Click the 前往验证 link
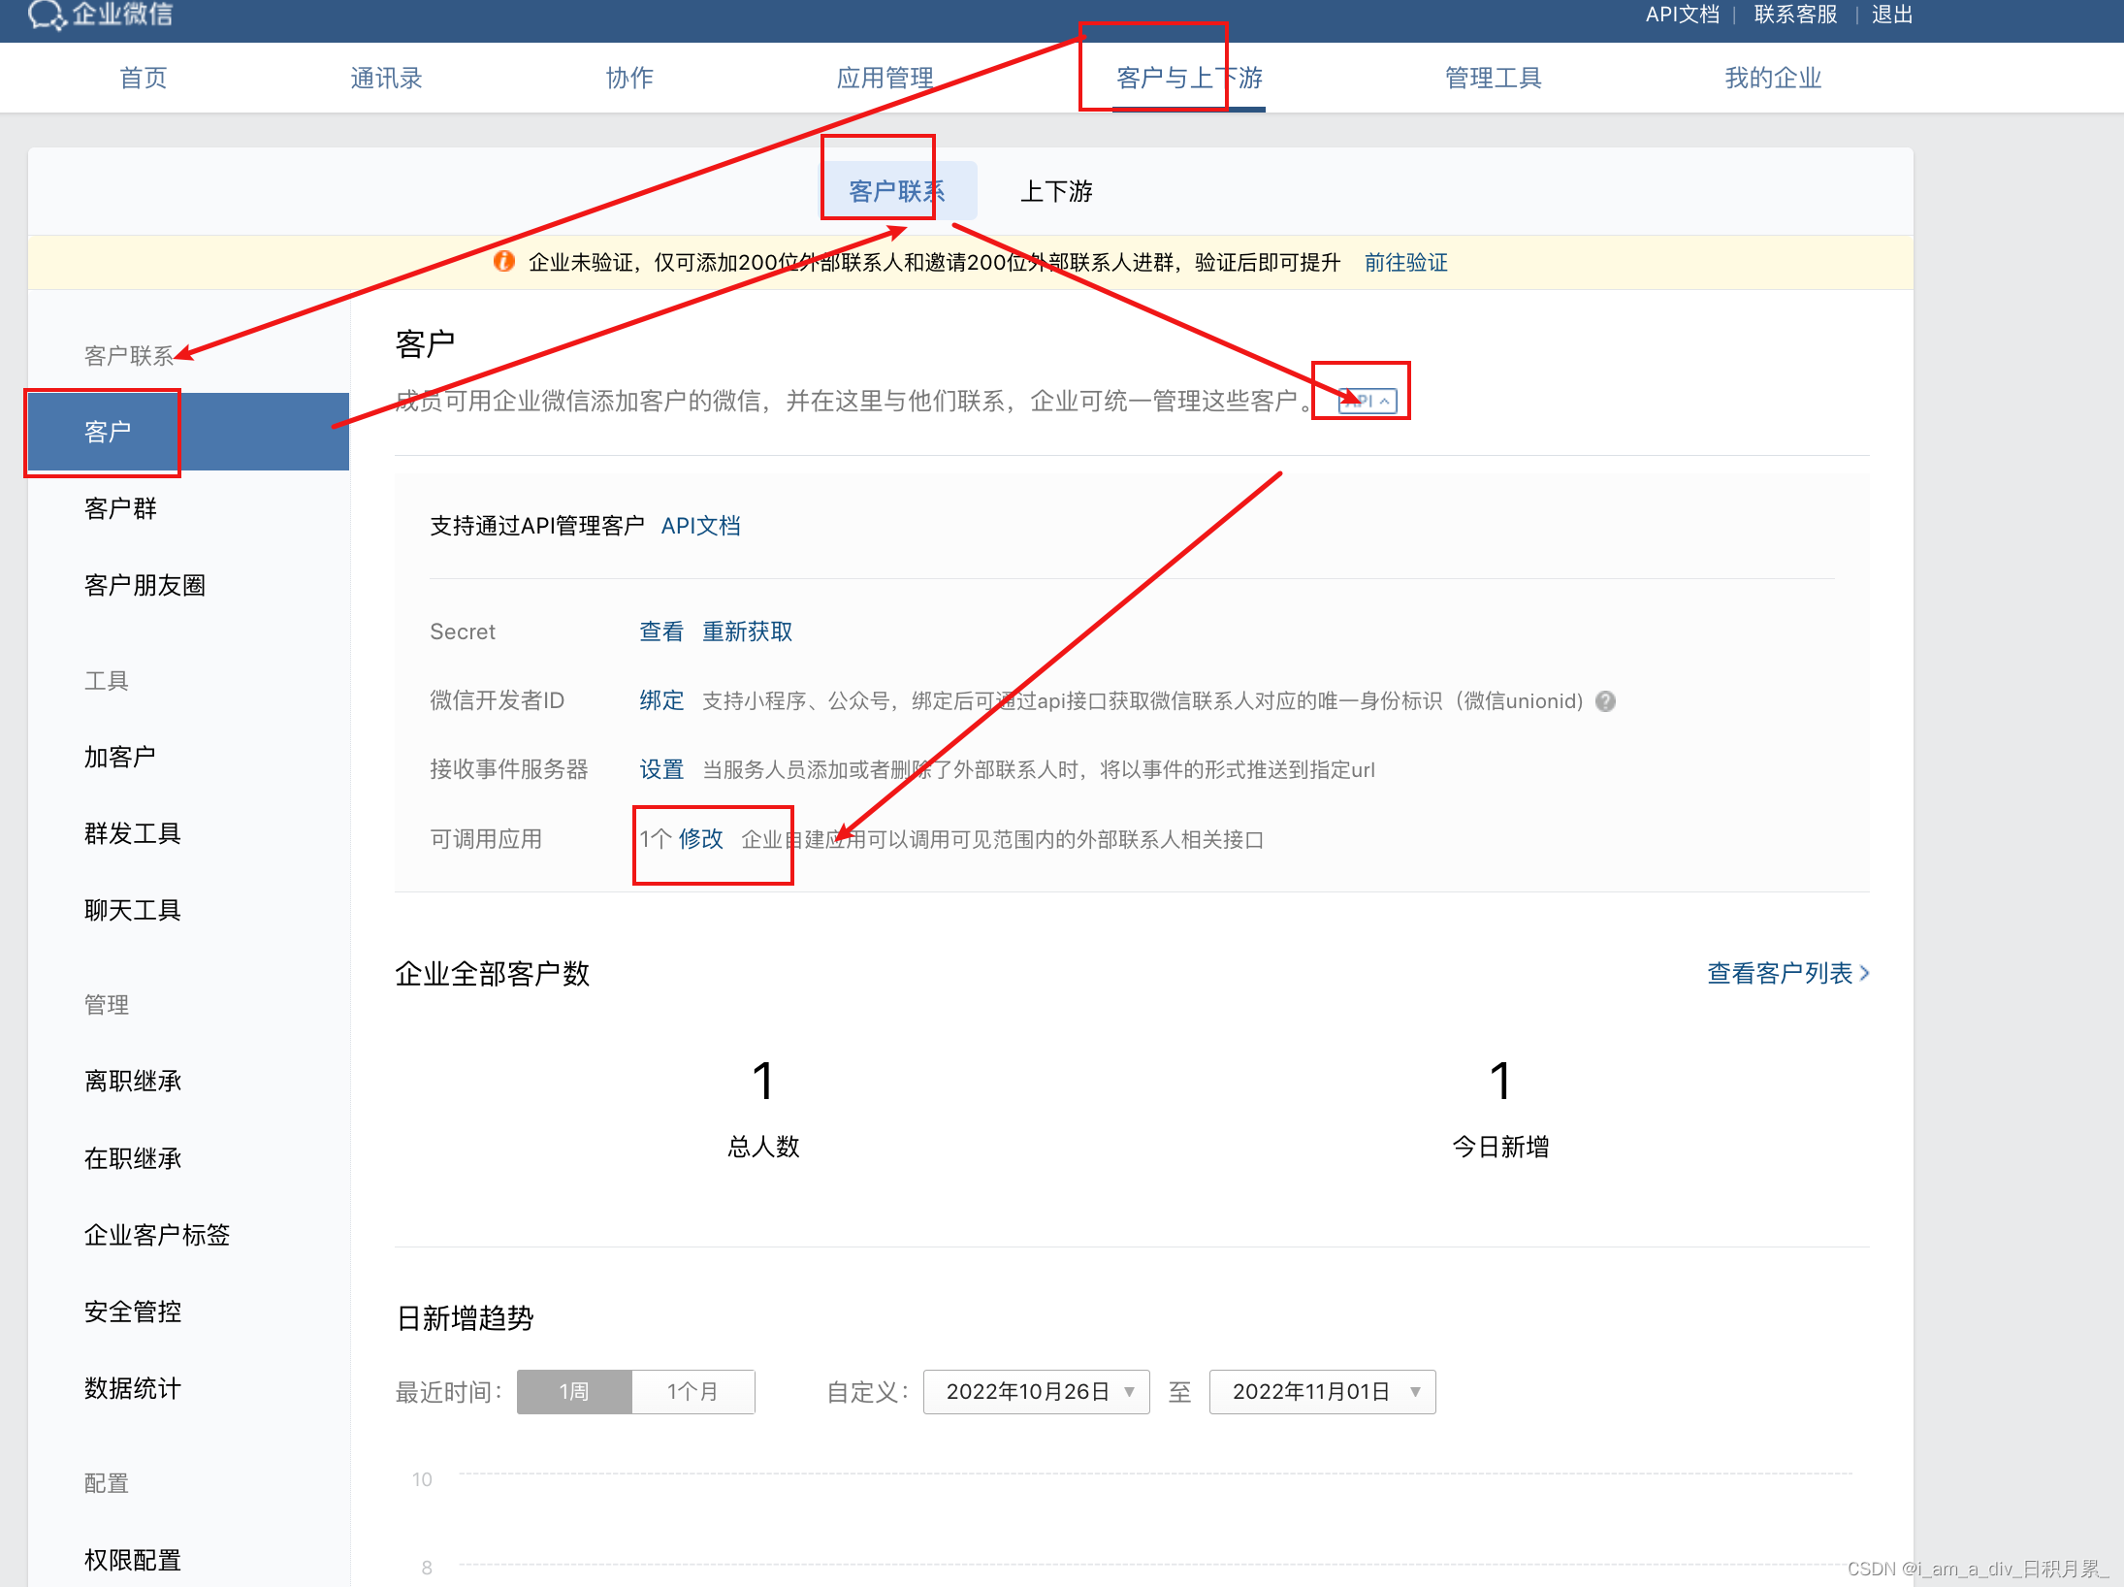 (x=1405, y=262)
